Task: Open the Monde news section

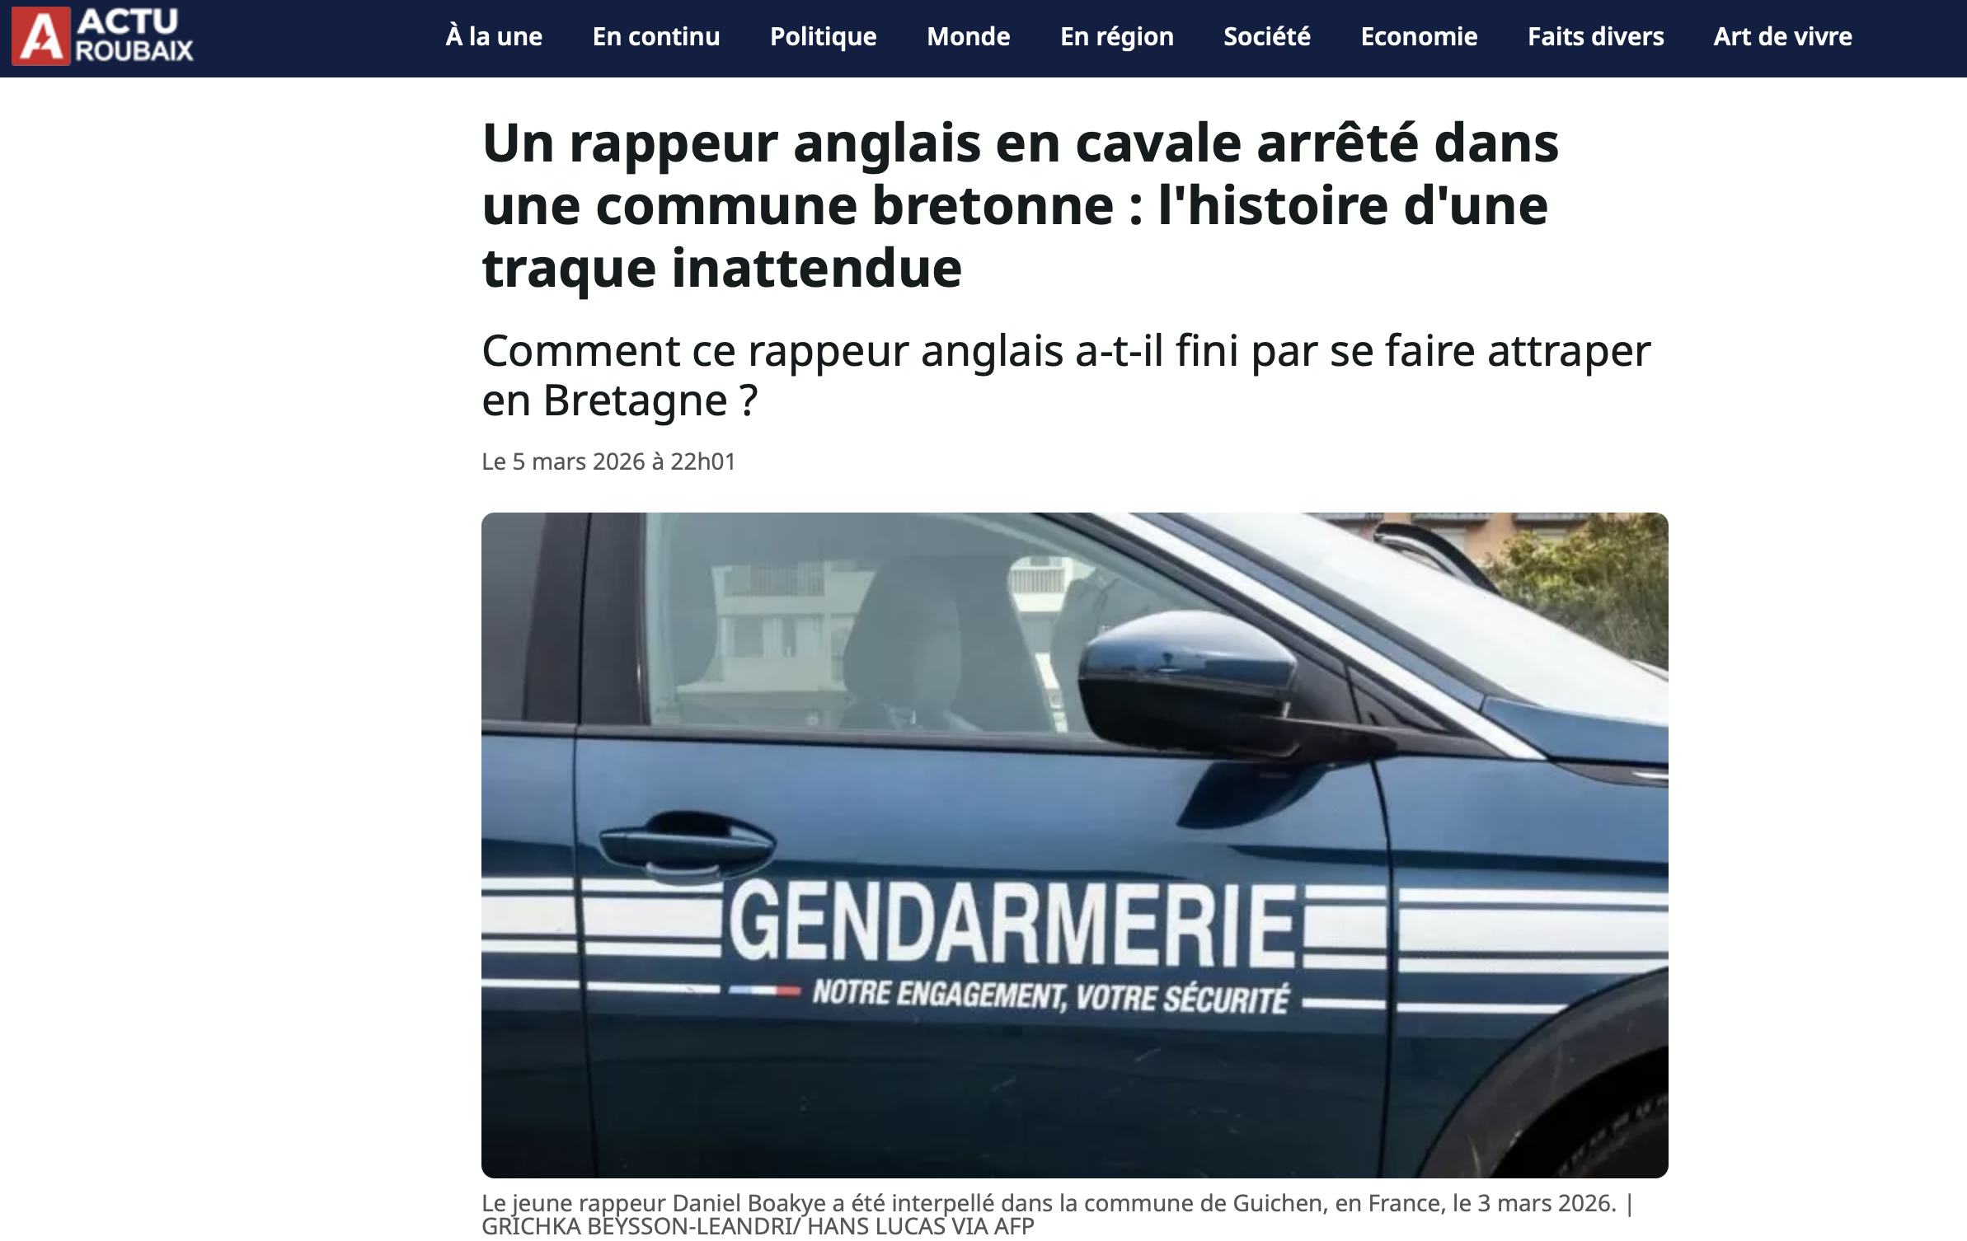Action: (968, 36)
